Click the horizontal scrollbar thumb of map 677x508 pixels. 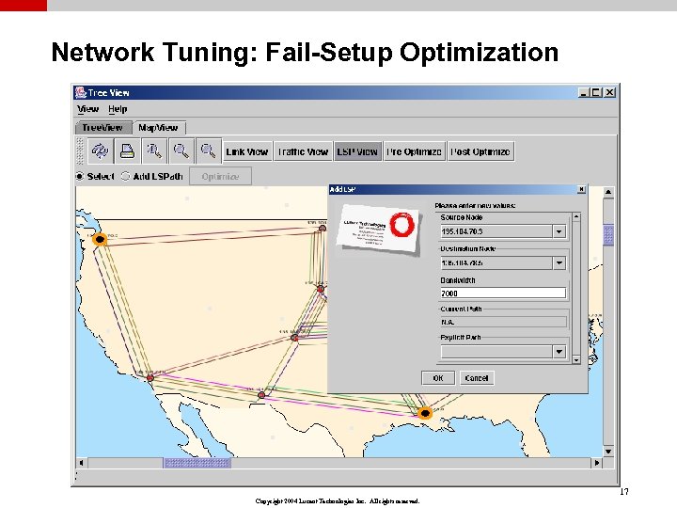pos(197,463)
